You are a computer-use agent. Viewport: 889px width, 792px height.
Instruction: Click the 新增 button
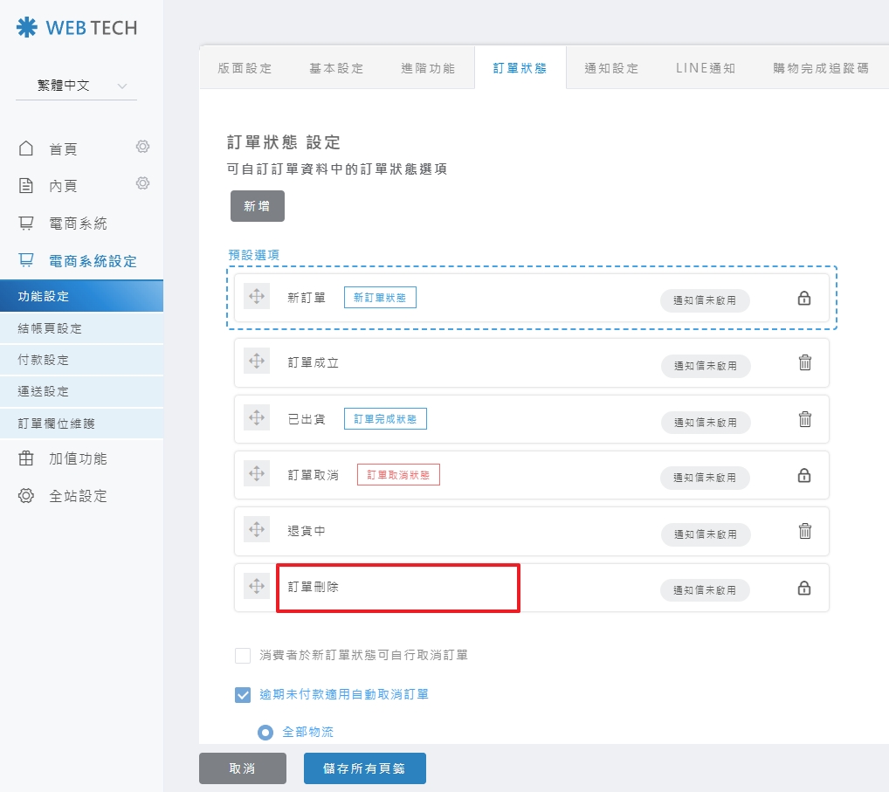pyautogui.click(x=257, y=206)
